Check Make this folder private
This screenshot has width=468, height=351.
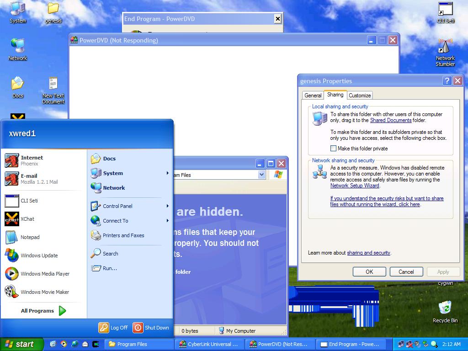333,149
